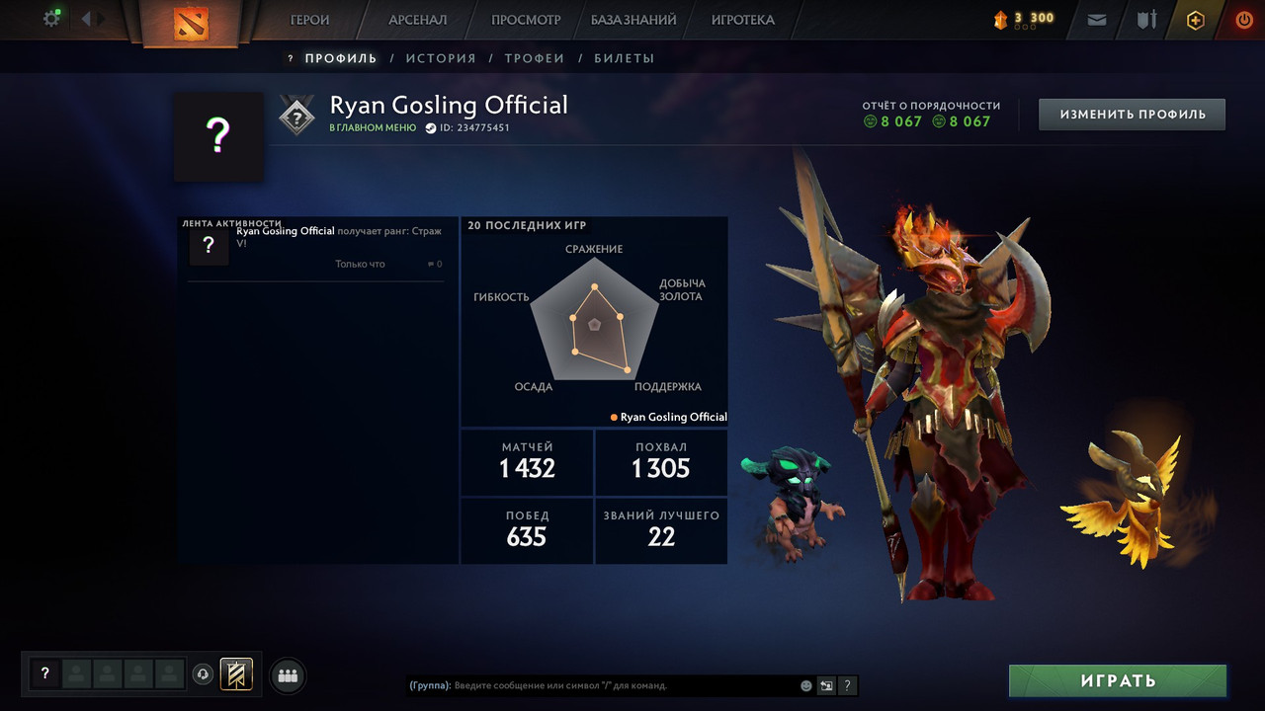The height and width of the screenshot is (711, 1265).
Task: Open the emoticon picker in chat
Action: [x=806, y=685]
